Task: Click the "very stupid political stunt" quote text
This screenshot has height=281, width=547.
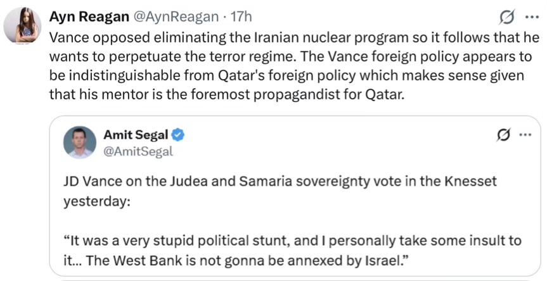Action: coord(209,240)
